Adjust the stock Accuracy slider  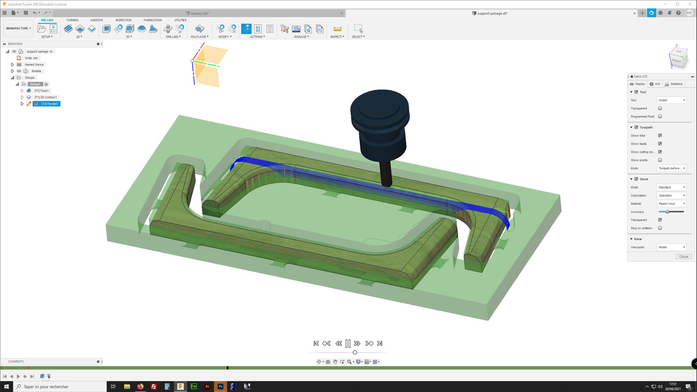(667, 212)
